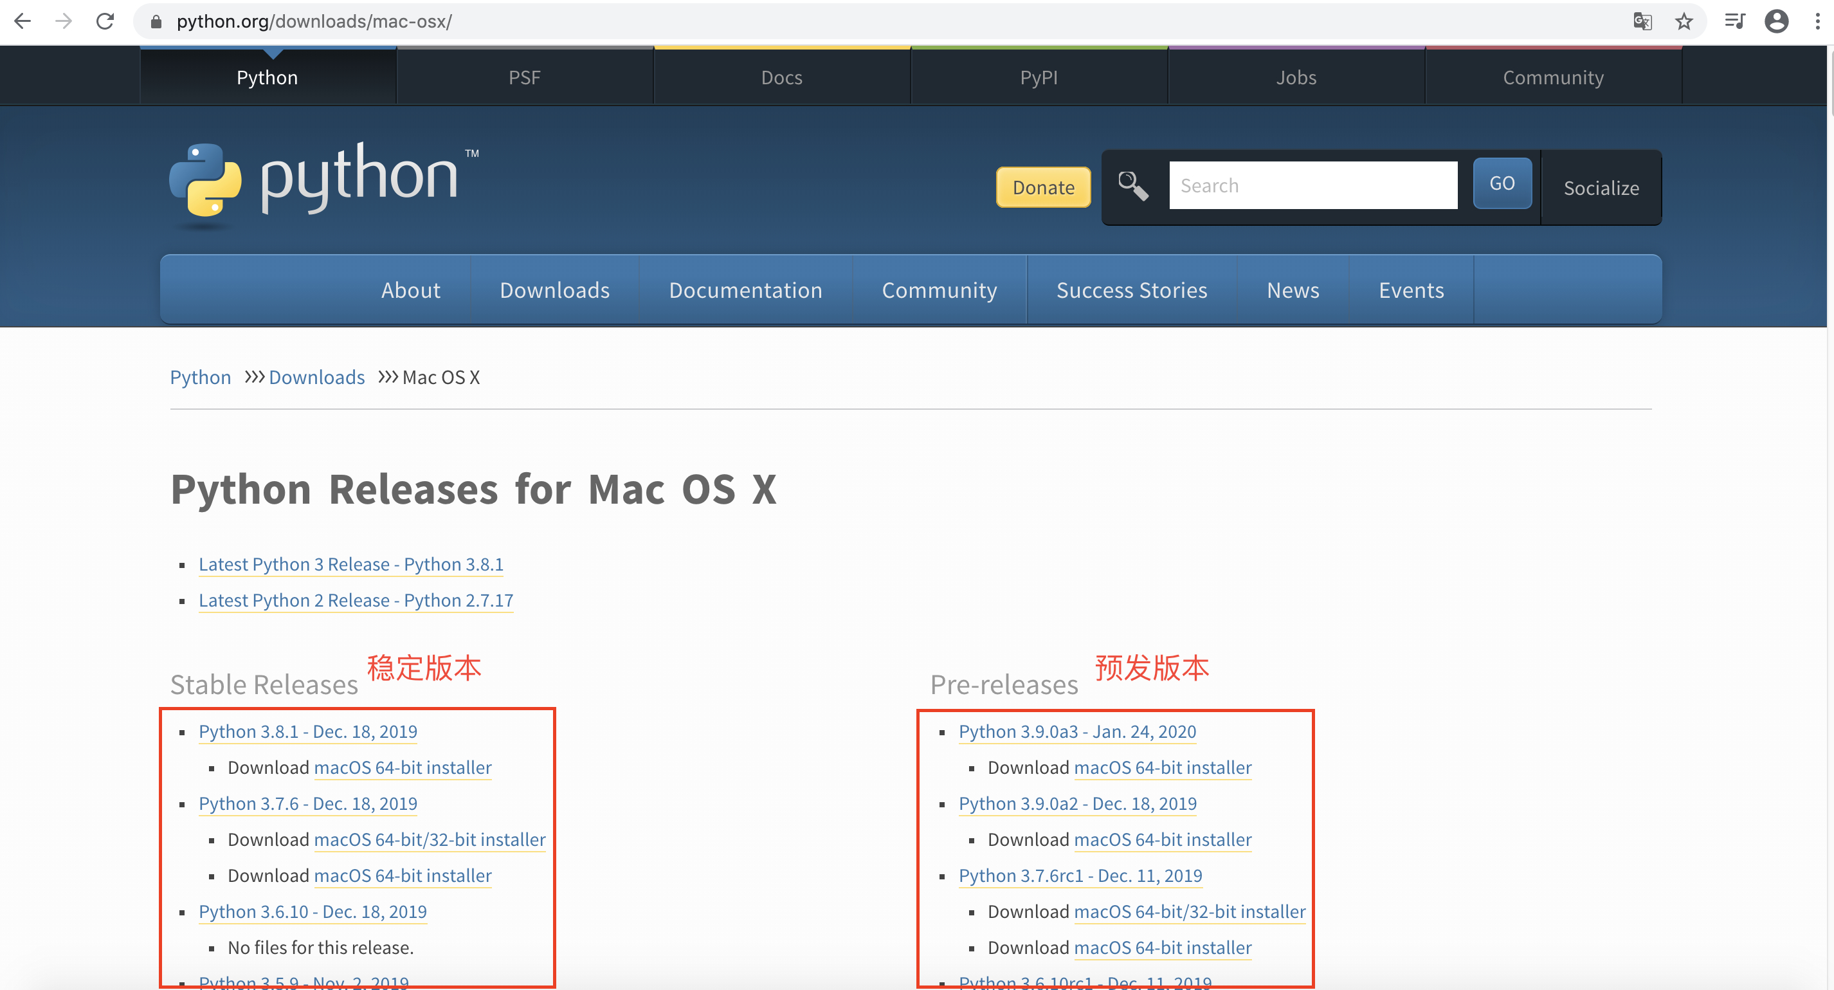Viewport: 1834px width, 990px height.
Task: Click 'Python Releases for Mac OS X' title
Action: [473, 490]
